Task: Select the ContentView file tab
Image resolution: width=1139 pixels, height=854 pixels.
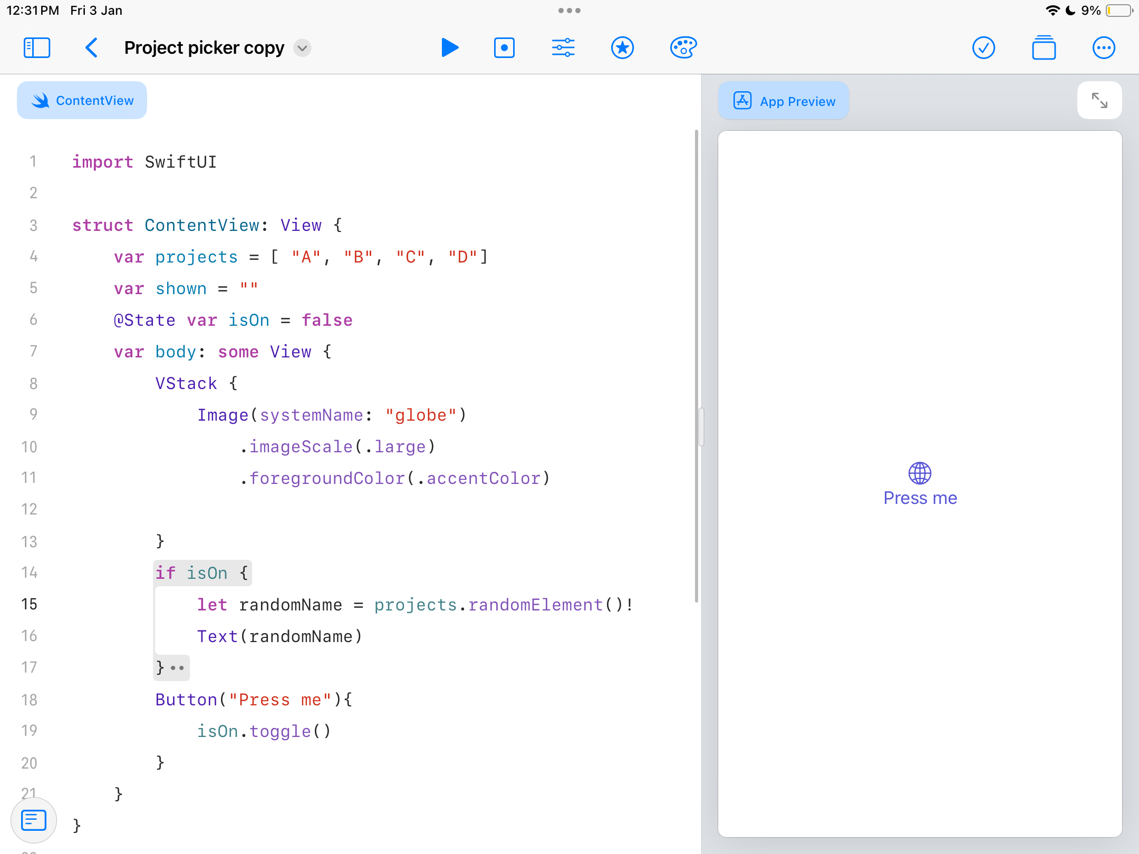Action: (x=82, y=100)
